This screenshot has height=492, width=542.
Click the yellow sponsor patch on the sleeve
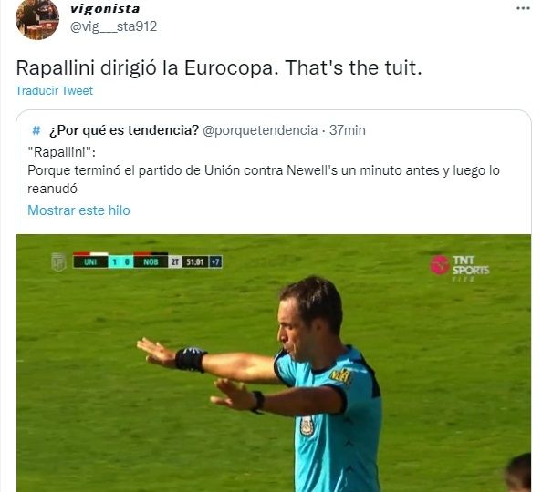coord(340,376)
